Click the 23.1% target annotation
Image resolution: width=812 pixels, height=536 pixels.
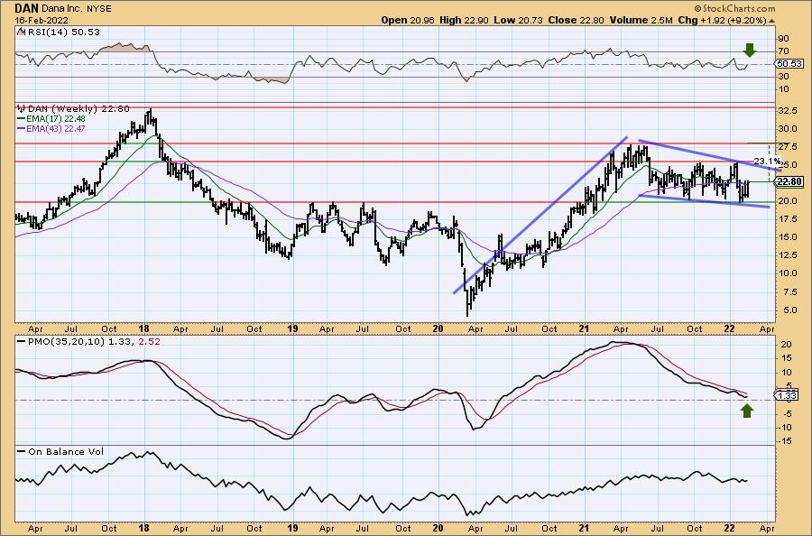[x=768, y=161]
